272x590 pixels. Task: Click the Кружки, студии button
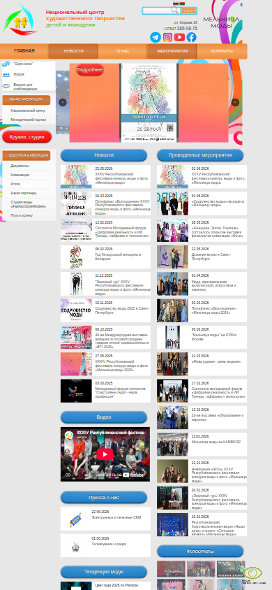pos(27,137)
